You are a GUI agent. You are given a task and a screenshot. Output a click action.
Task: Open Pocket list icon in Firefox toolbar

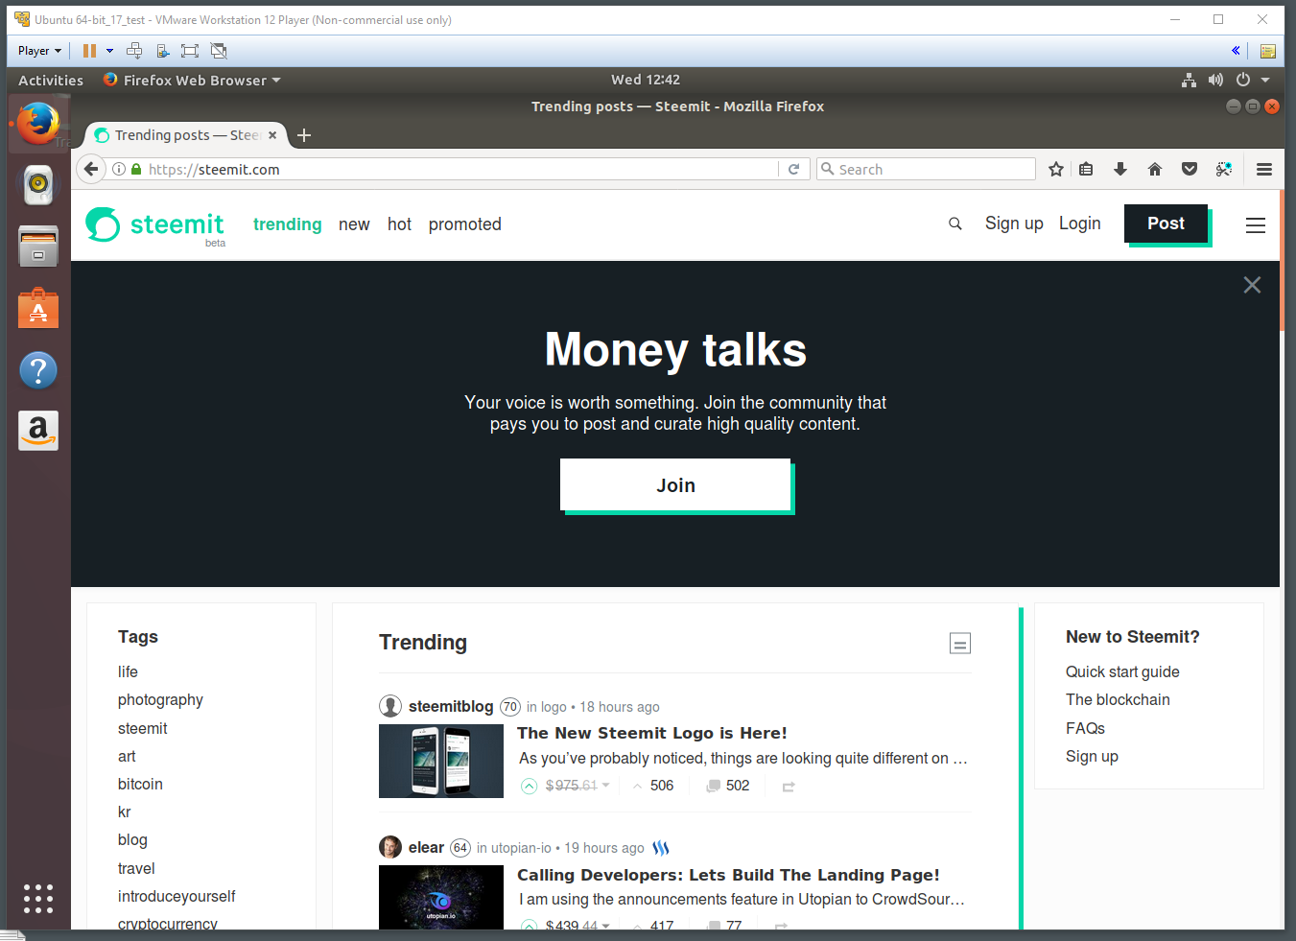click(x=1190, y=169)
